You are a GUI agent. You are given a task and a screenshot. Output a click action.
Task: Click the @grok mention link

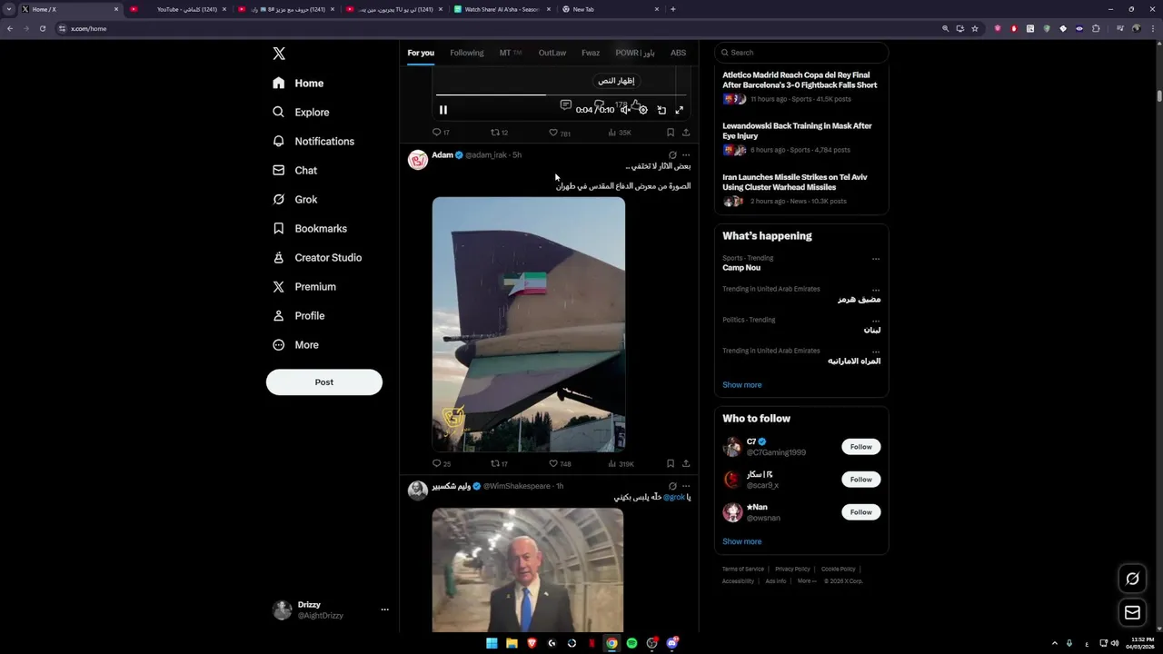(674, 497)
